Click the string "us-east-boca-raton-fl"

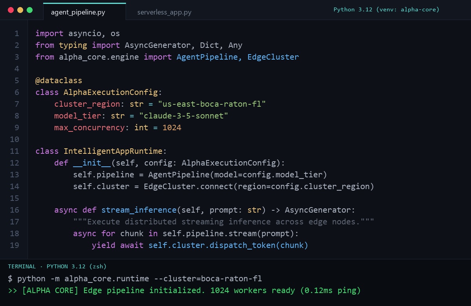point(212,104)
